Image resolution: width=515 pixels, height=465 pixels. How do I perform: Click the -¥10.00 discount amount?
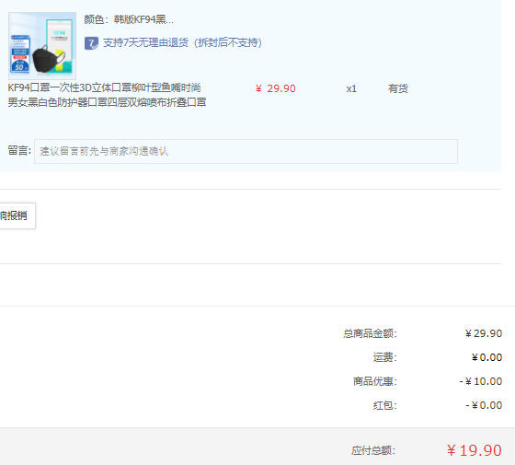pos(481,381)
